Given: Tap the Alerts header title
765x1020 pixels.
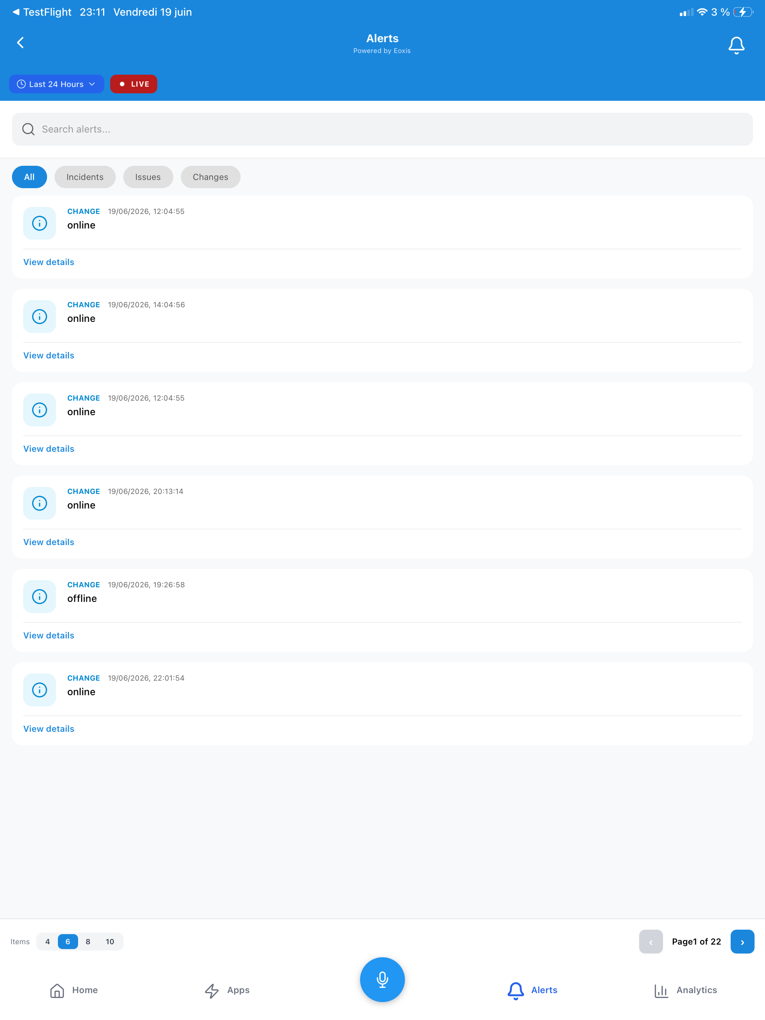Looking at the screenshot, I should pos(382,38).
